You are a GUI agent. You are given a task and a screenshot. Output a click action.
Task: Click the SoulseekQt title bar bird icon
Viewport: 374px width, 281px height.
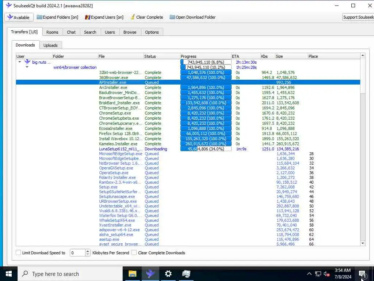click(9, 5)
